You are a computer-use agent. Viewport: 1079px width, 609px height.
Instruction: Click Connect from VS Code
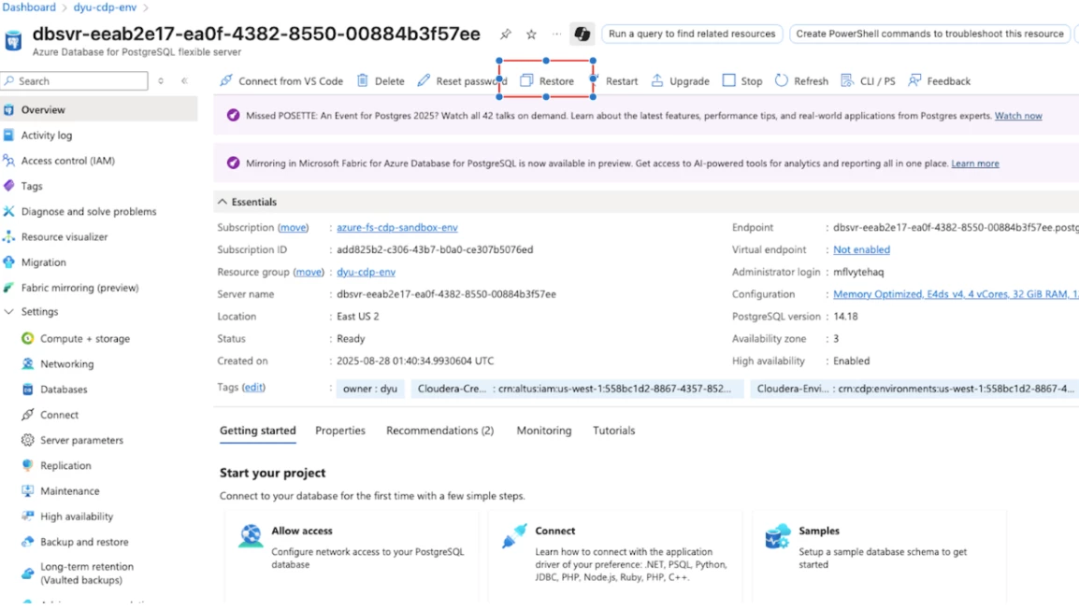pos(281,81)
